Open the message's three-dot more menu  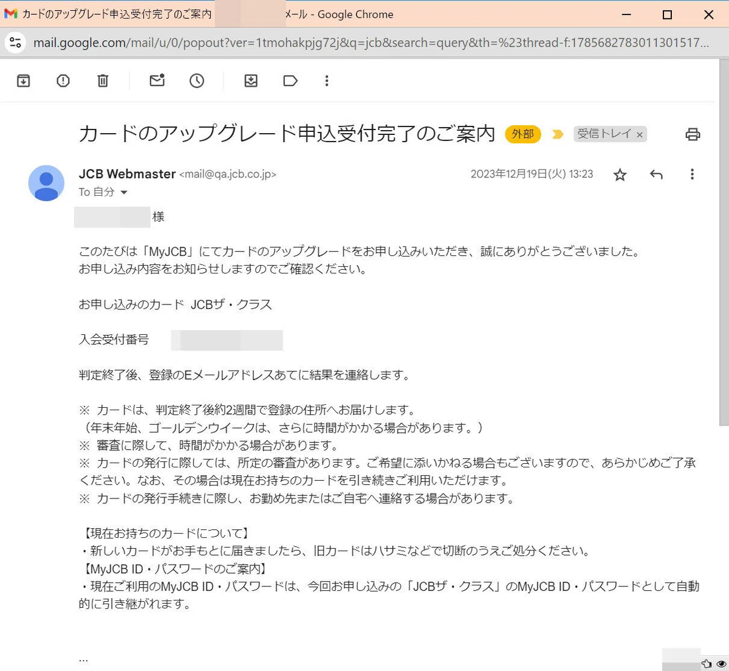click(692, 174)
